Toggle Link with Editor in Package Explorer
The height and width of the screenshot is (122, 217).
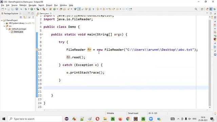pos(24,17)
